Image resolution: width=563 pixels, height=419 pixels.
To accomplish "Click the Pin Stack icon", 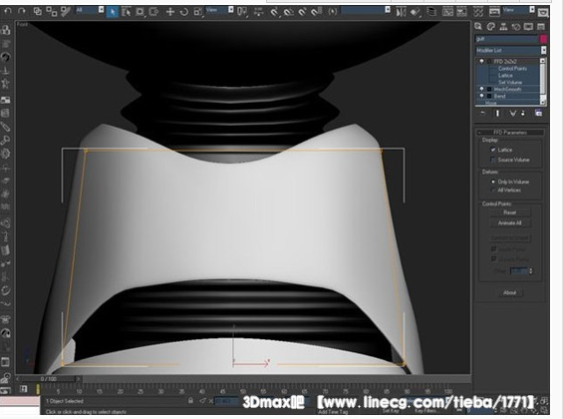I will coord(483,113).
